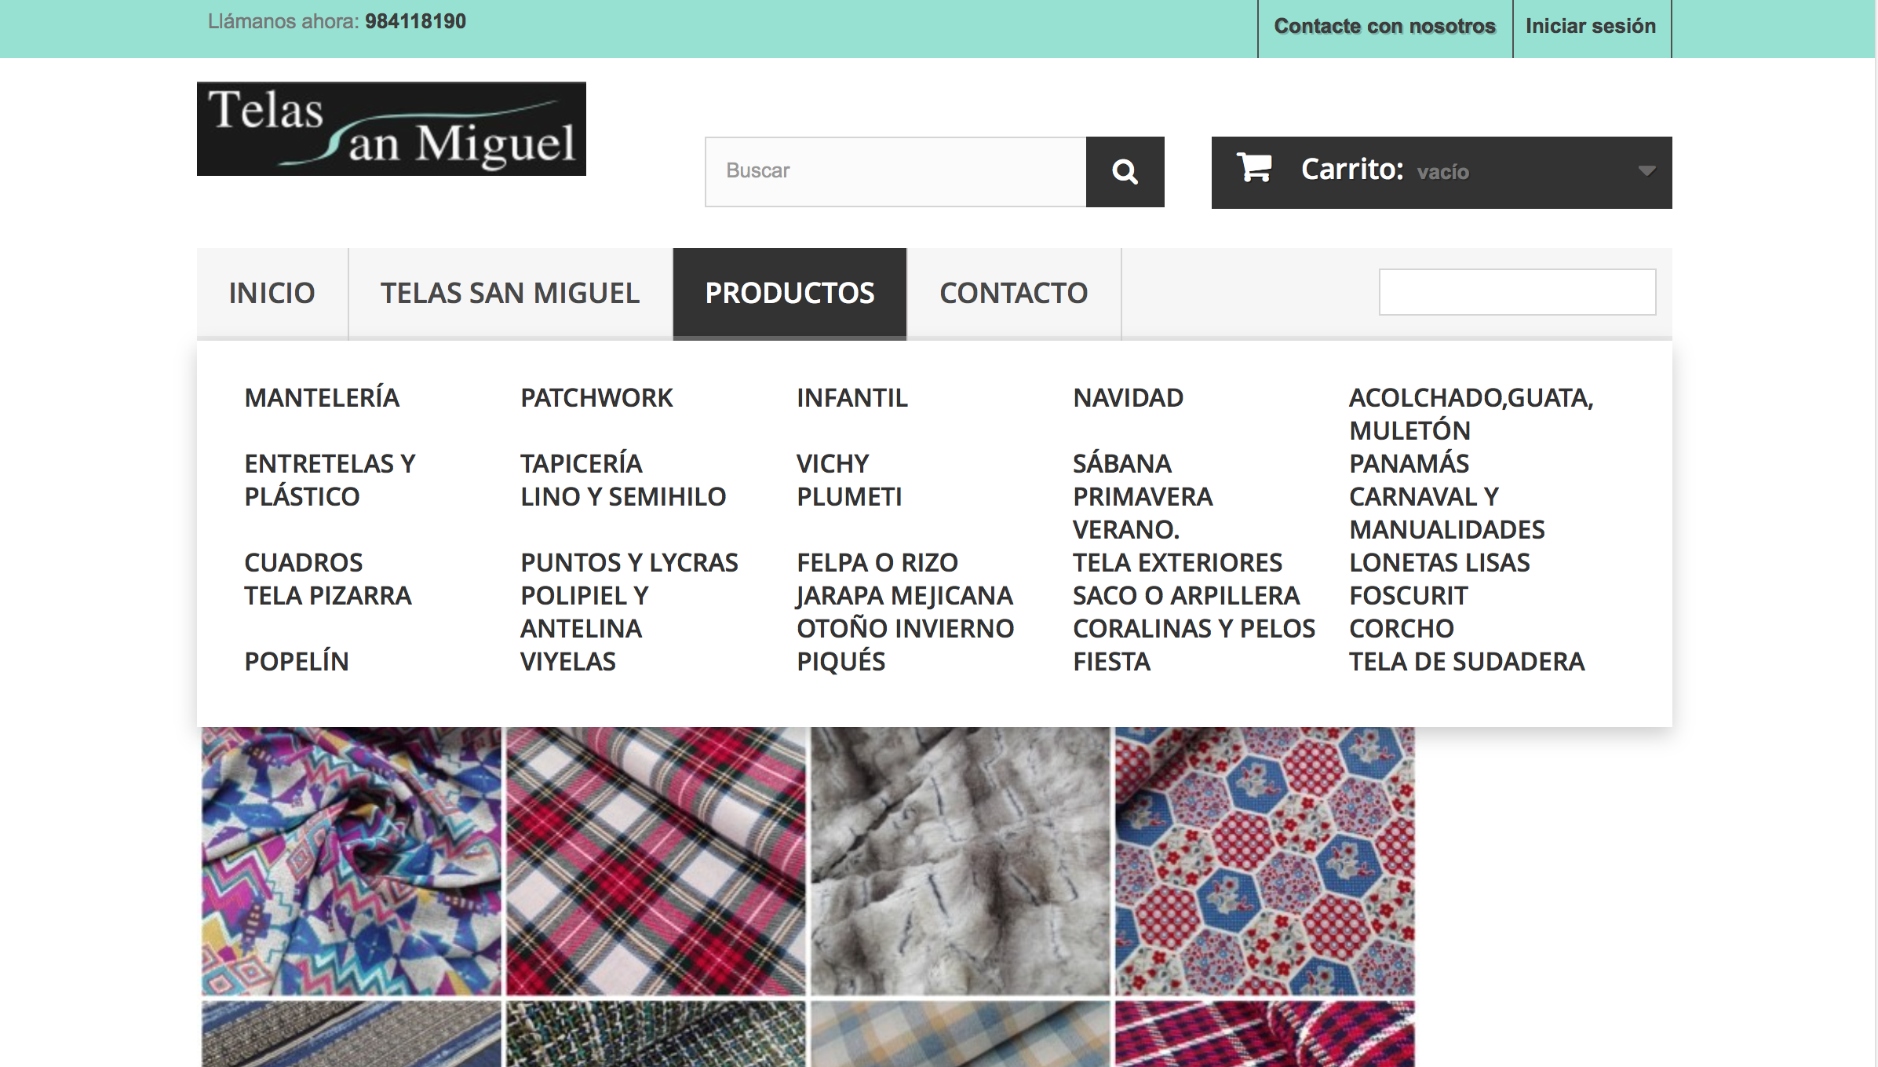Open the PATCHWORK category
Viewport: 1878px width, 1067px height.
pos(596,398)
